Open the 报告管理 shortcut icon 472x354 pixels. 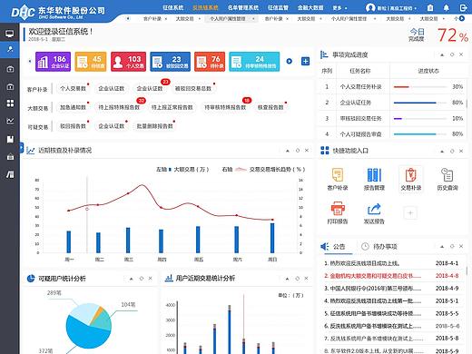click(x=374, y=179)
